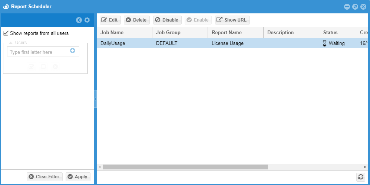Screen dimensions: 370x185
Task: Click the refresh icon below the job list
Action: pyautogui.click(x=360, y=177)
